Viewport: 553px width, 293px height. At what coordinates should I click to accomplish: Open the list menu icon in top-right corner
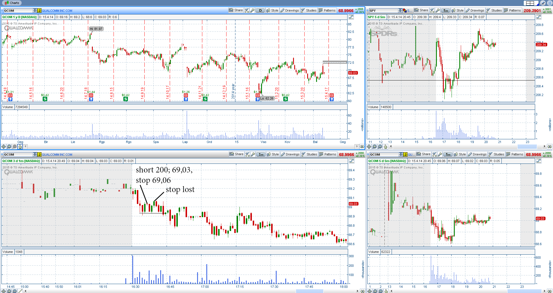pos(549,3)
